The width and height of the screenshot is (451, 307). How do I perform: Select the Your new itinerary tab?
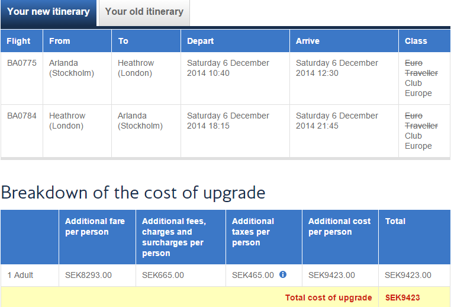click(49, 12)
